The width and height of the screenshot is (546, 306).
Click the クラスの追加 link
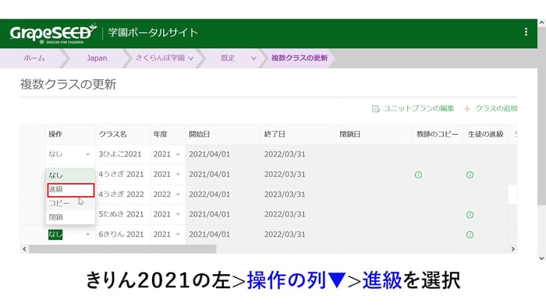[x=491, y=108]
